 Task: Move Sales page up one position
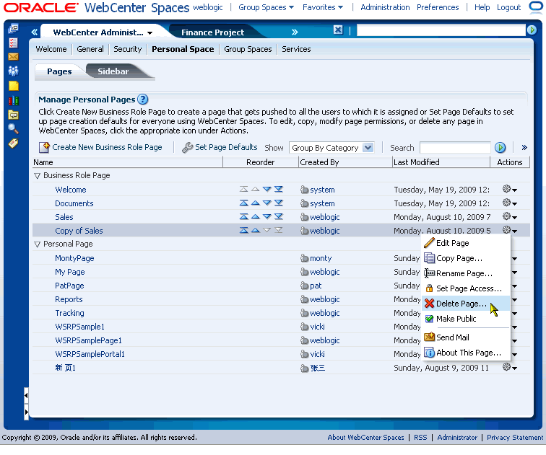[x=255, y=216]
